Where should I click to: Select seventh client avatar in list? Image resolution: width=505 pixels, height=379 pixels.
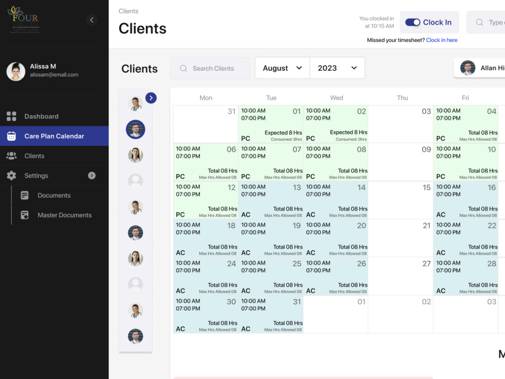point(135,258)
